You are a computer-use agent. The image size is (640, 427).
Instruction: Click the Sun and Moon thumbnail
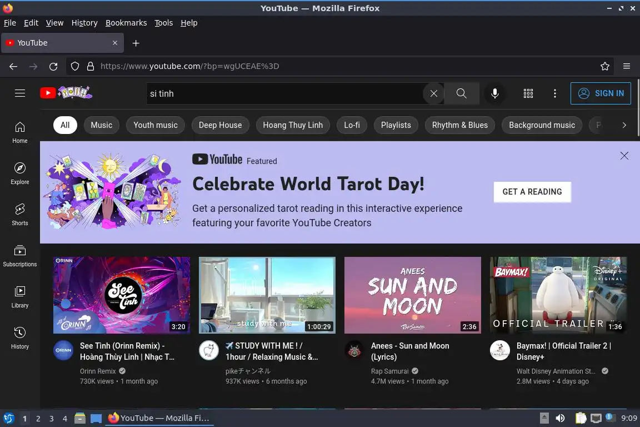(413, 295)
